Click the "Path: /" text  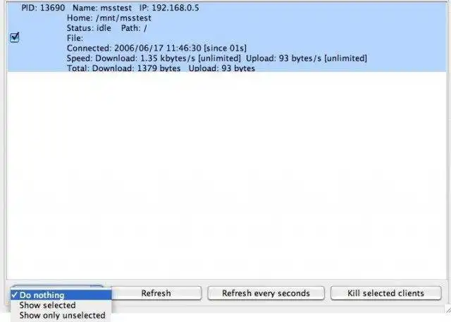click(x=134, y=28)
